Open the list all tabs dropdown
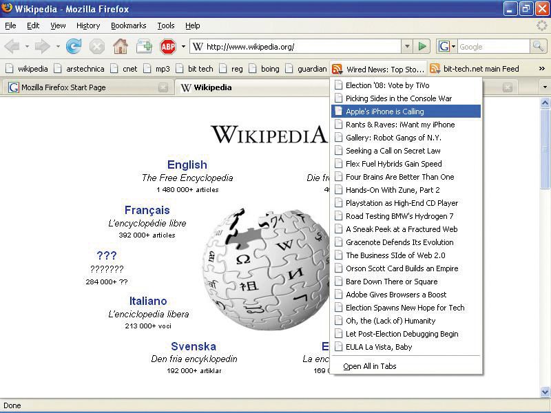The image size is (551, 413). (x=545, y=87)
